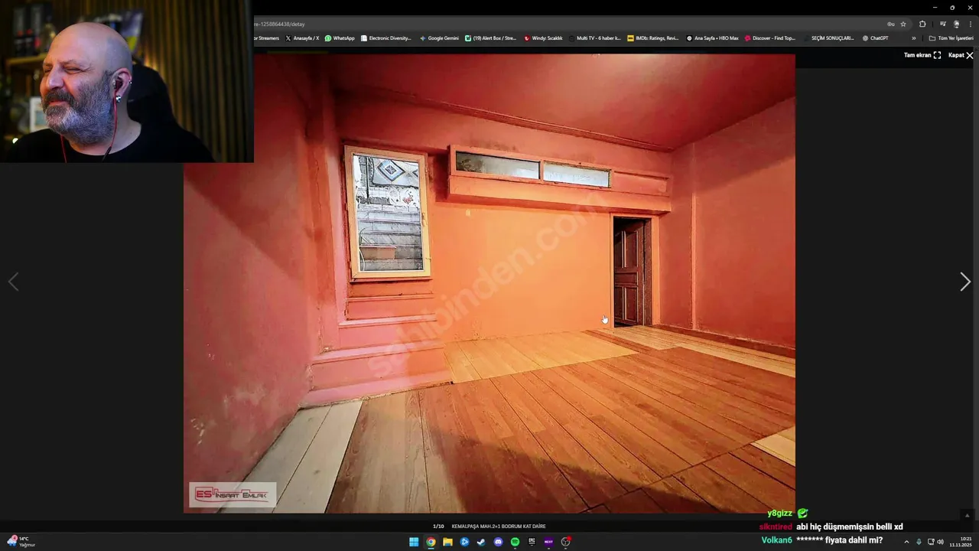Open the network tray icon
This screenshot has width=979, height=551.
tap(930, 542)
